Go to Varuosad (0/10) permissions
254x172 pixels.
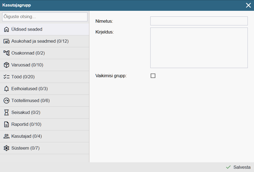tap(27, 65)
